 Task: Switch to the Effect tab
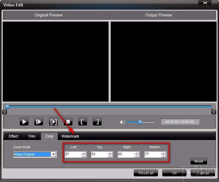[x=13, y=136]
